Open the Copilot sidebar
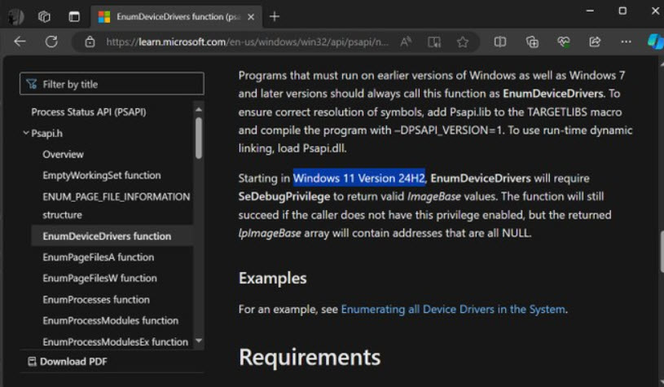The height and width of the screenshot is (387, 664). [656, 42]
